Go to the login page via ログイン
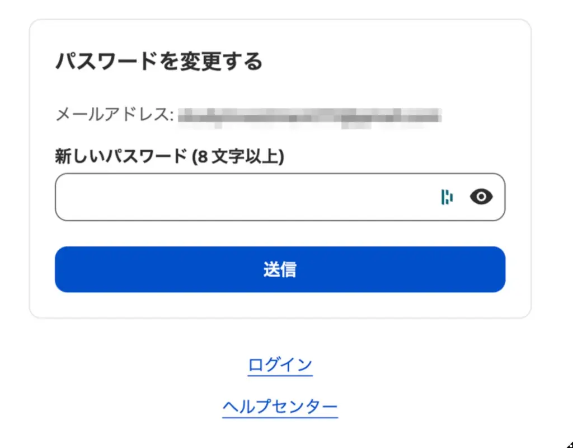Image resolution: width=573 pixels, height=448 pixels. (x=280, y=365)
